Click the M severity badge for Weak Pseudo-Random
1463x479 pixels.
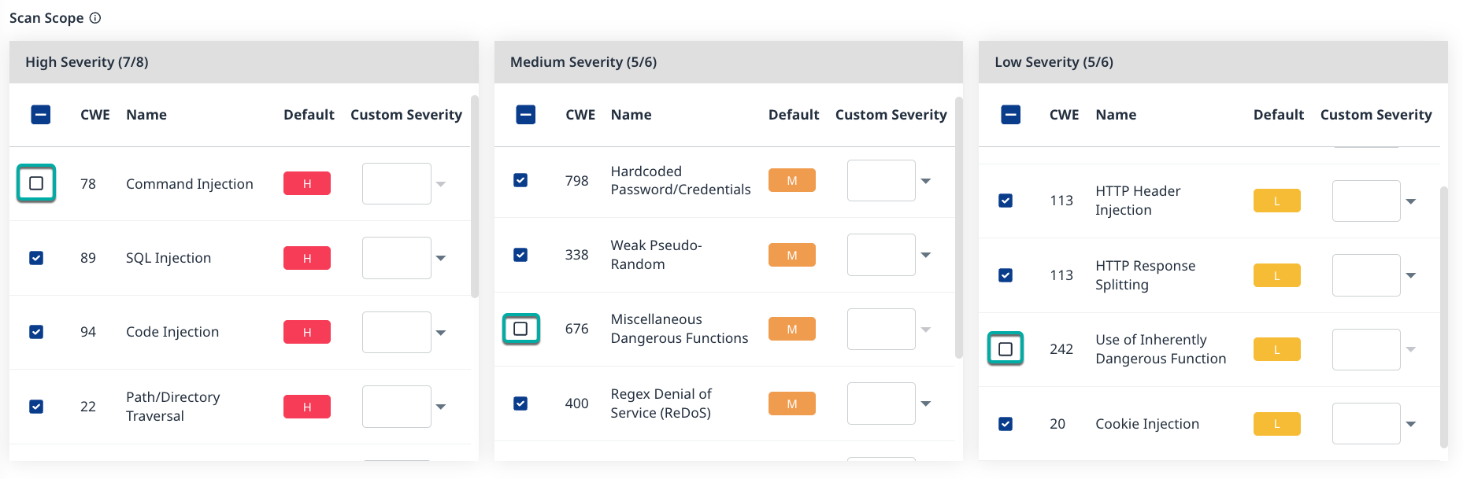[791, 255]
